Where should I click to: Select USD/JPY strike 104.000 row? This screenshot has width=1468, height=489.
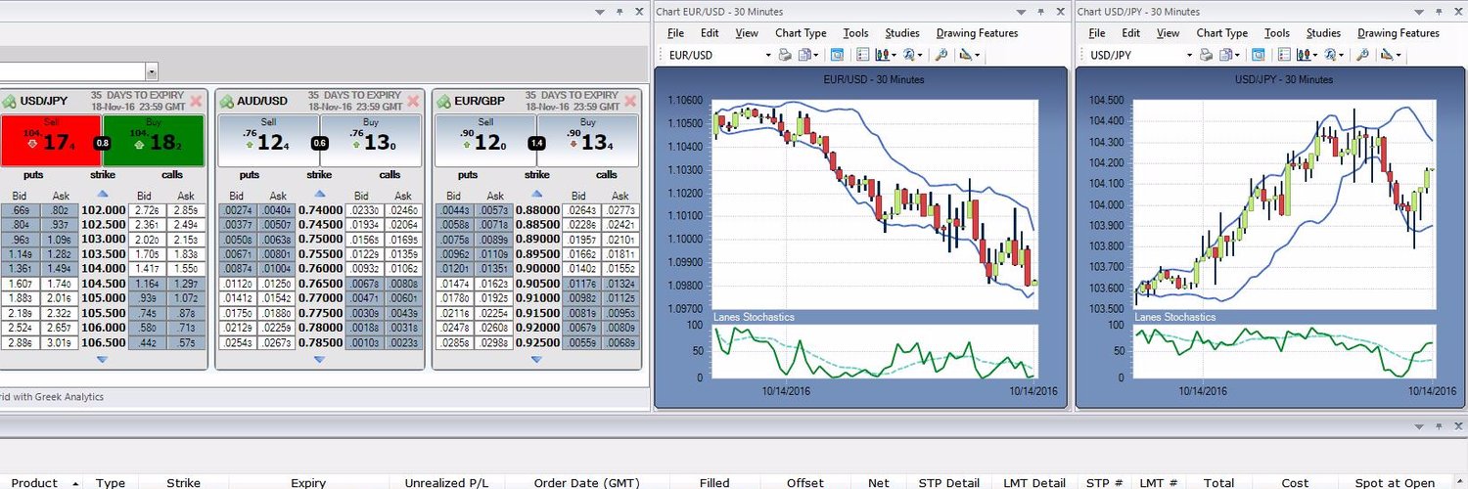point(103,267)
